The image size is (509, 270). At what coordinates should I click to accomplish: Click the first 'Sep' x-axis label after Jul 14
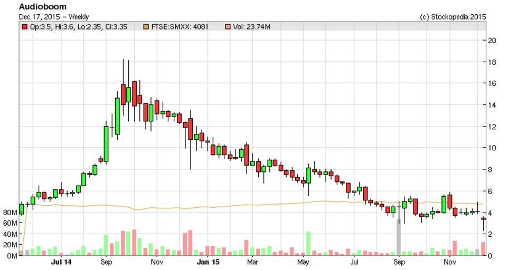(x=106, y=262)
